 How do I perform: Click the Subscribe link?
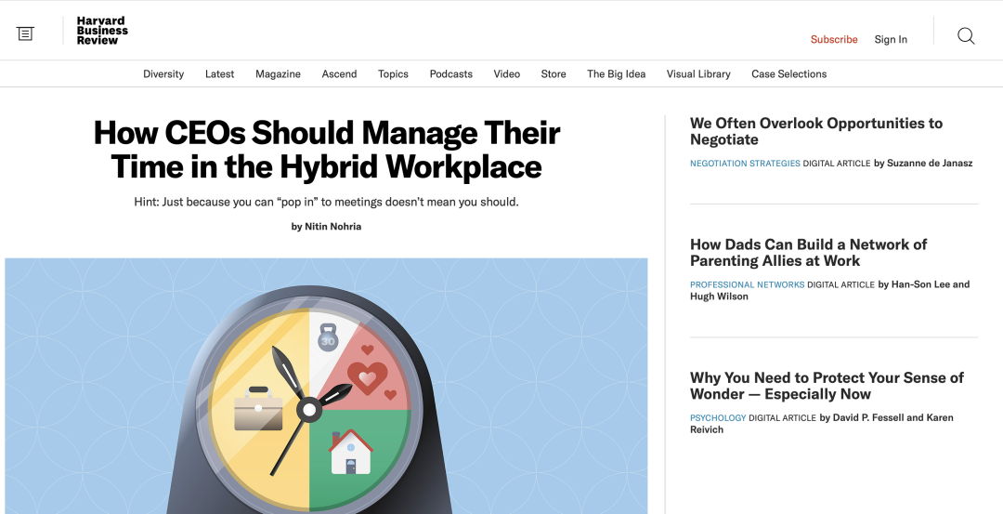point(834,39)
